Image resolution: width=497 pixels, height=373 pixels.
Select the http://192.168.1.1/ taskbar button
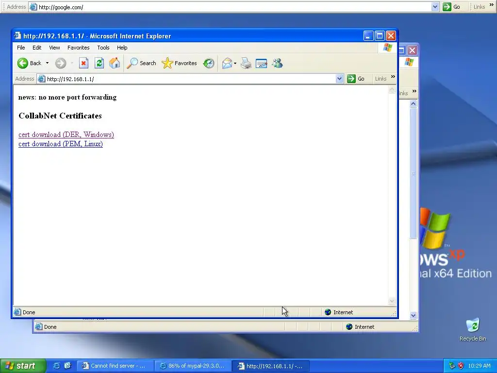(x=270, y=366)
